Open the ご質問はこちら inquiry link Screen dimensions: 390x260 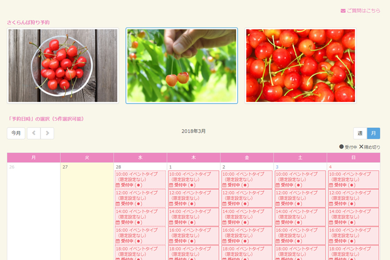coord(363,10)
